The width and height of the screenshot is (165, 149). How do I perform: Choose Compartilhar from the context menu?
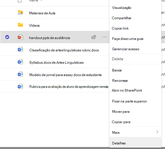[x=122, y=18]
